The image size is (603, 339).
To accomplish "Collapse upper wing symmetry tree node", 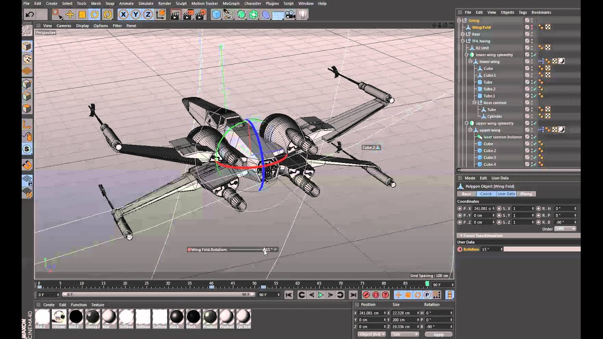I will pos(466,123).
